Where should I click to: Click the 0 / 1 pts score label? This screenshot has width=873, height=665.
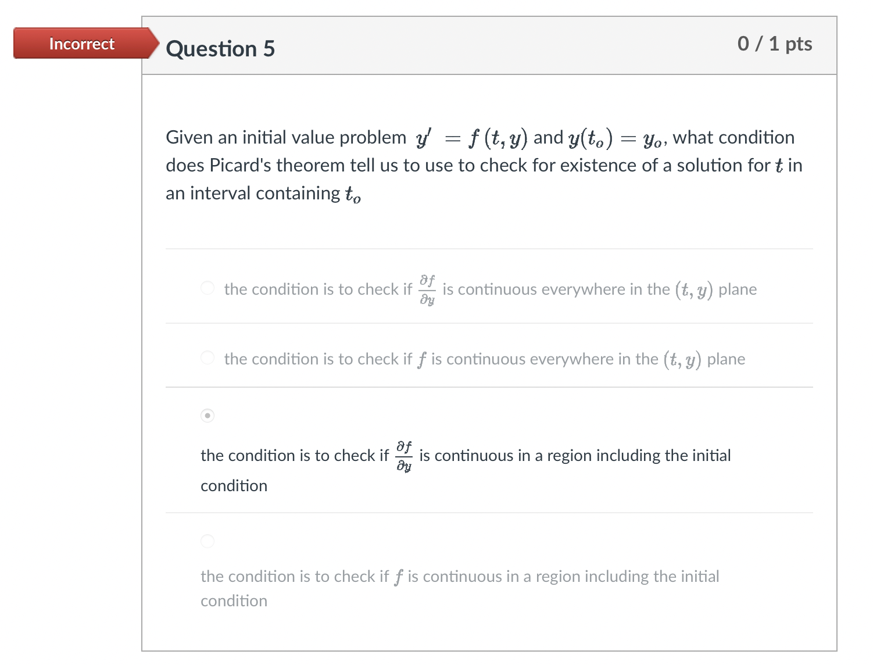(x=775, y=43)
